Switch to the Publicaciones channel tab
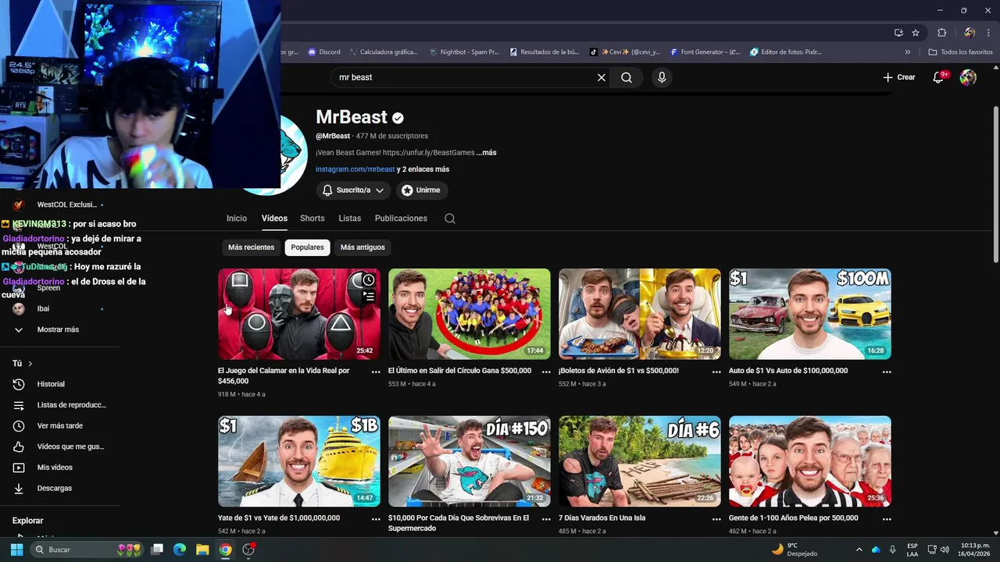The width and height of the screenshot is (1000, 562). coord(401,219)
